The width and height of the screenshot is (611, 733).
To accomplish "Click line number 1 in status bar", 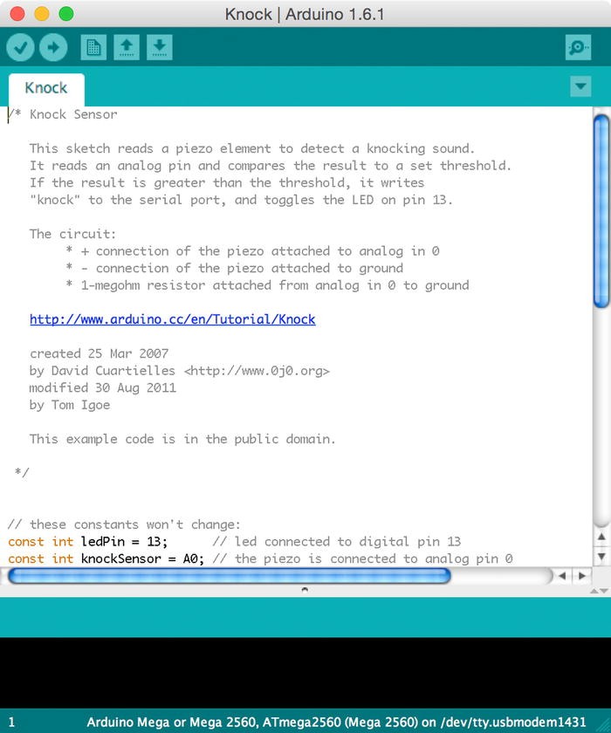I will click(x=11, y=723).
